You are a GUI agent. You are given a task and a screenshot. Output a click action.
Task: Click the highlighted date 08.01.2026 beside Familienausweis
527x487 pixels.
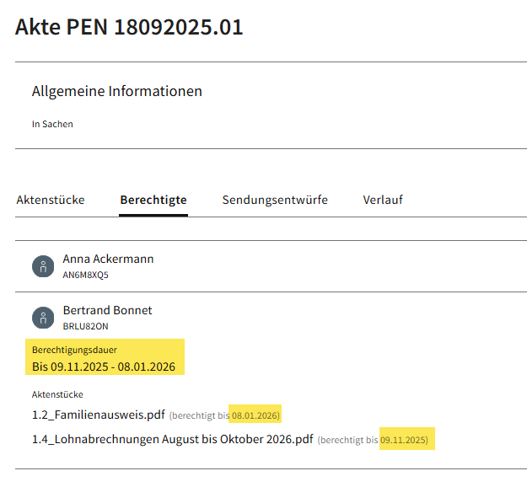pos(255,415)
